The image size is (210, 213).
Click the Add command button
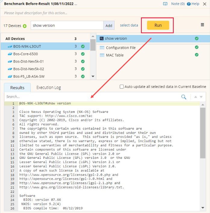pyautogui.click(x=109, y=25)
